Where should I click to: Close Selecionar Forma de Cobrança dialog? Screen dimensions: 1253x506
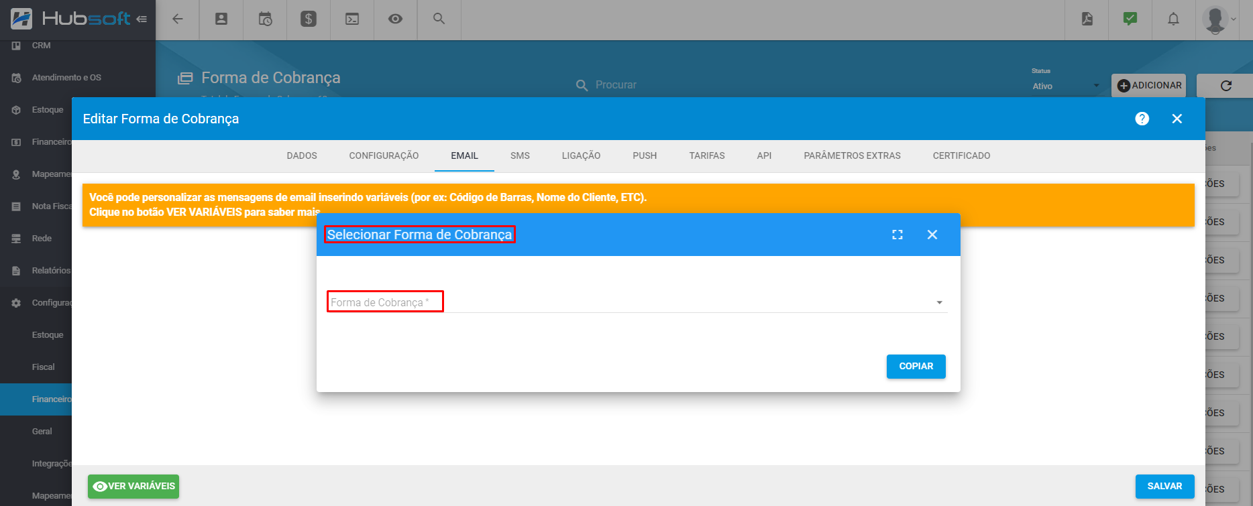point(932,235)
